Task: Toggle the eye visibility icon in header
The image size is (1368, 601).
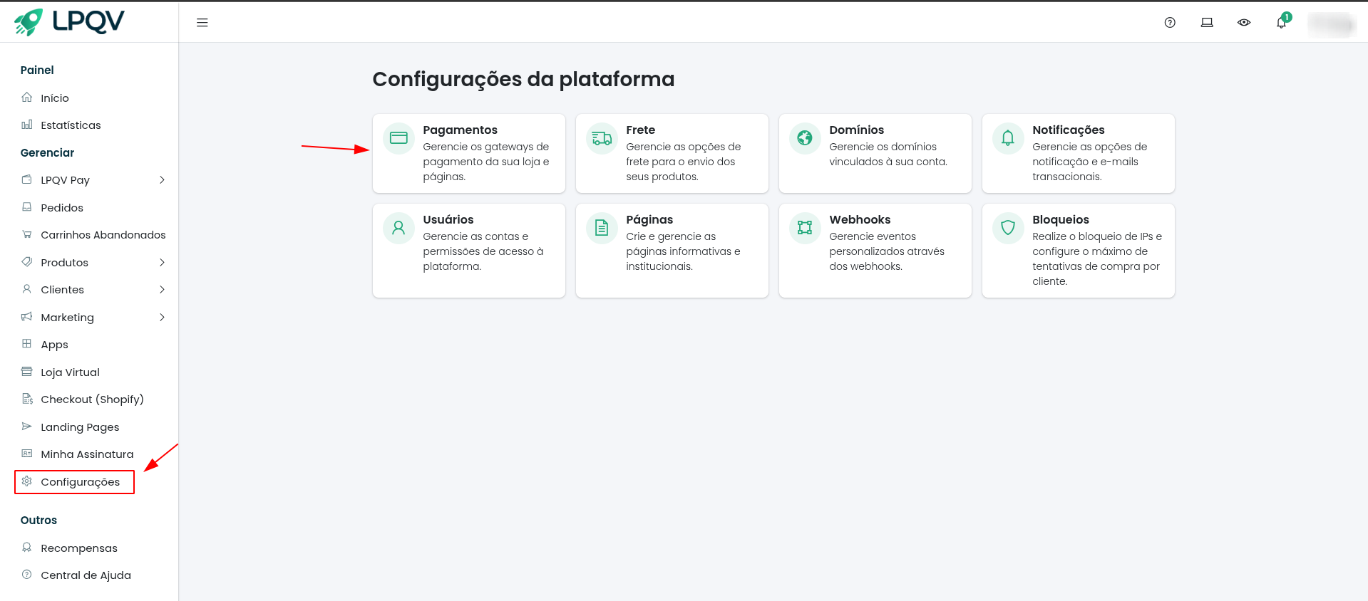Action: 1244,23
